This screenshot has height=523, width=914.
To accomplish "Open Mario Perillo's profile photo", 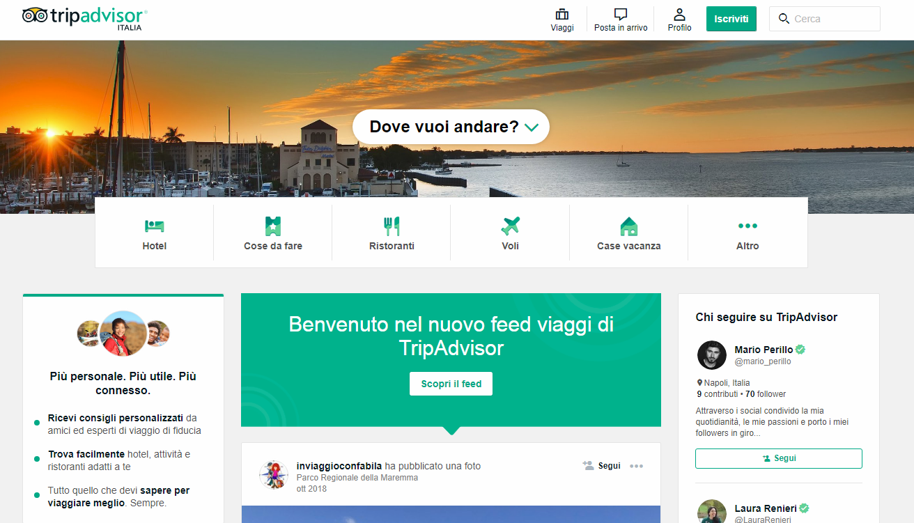I will (x=712, y=355).
